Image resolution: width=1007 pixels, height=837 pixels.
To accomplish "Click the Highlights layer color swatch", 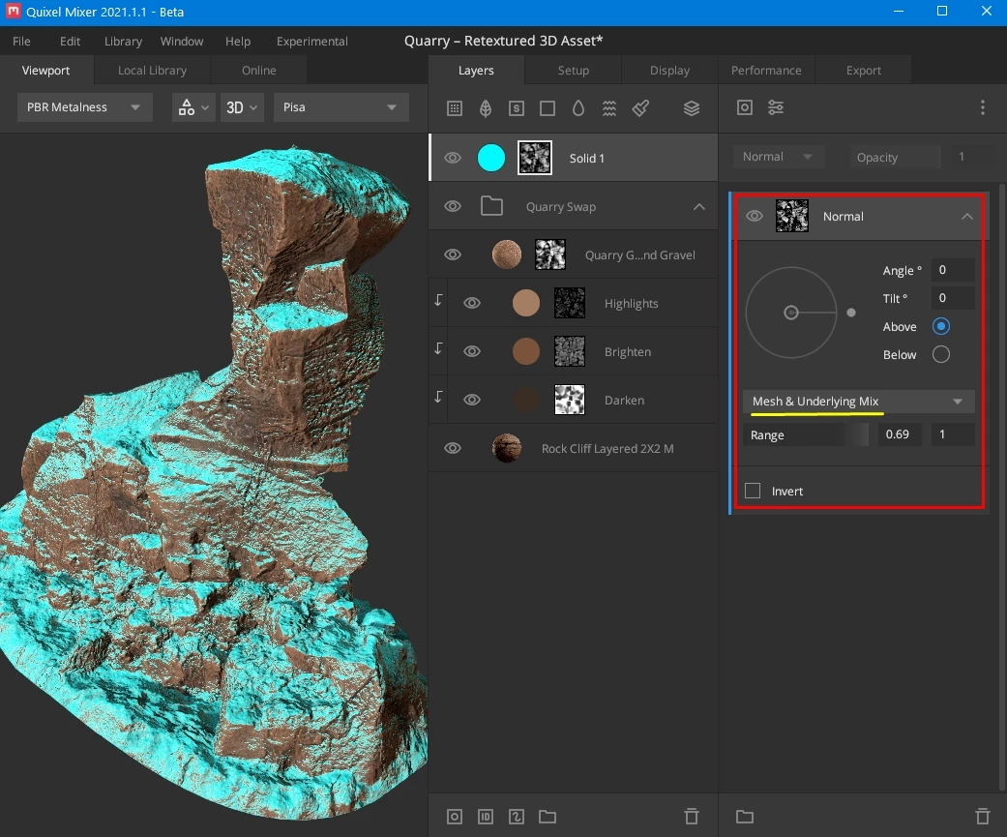I will coord(526,303).
